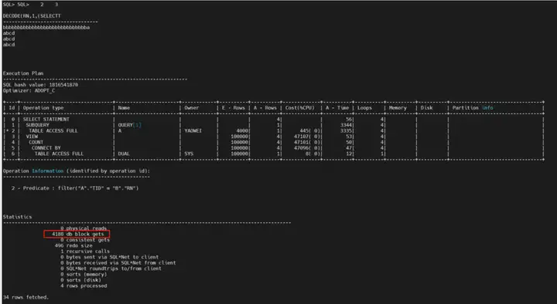Click the 'DECODE(RN,1,(SELECTT' column heading
The image size is (557, 304).
coord(32,16)
